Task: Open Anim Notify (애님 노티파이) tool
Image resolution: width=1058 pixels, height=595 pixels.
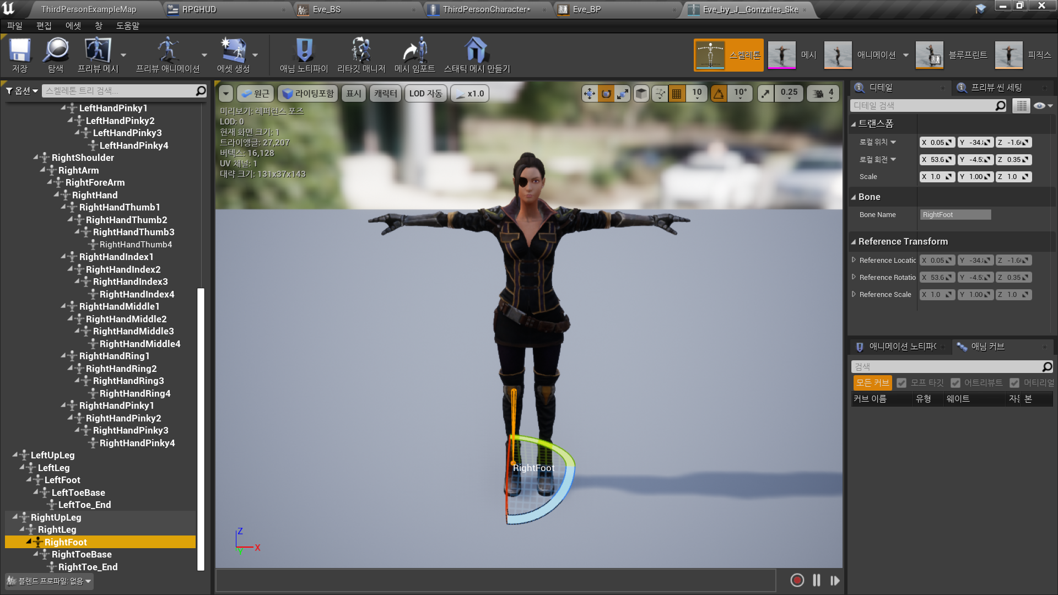Action: 304,51
